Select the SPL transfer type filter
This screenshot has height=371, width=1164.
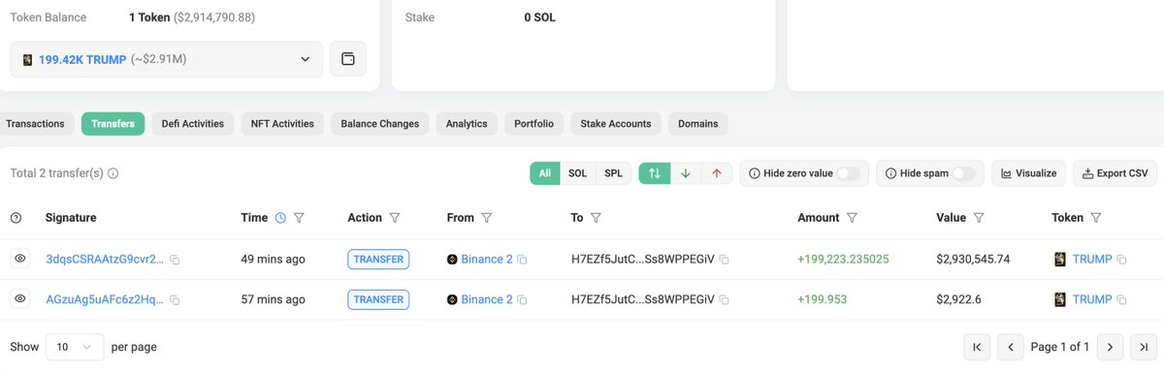(x=614, y=173)
